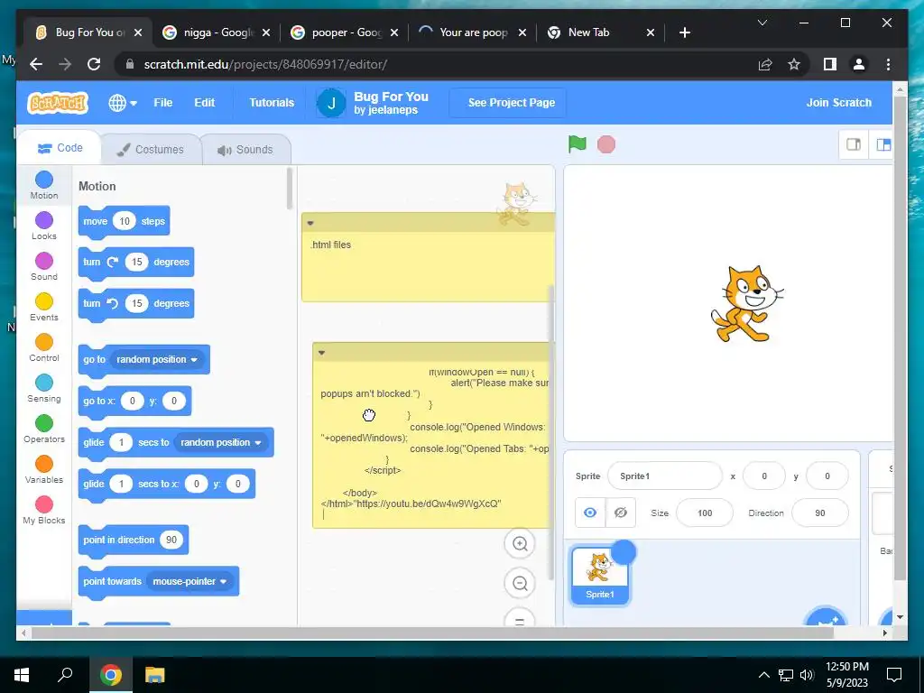
Task: Select the Sprite1 thumbnail
Action: click(599, 575)
